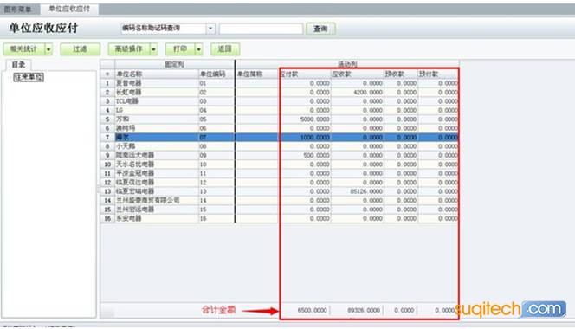Click the 500.0000 payable cell

click(305, 155)
